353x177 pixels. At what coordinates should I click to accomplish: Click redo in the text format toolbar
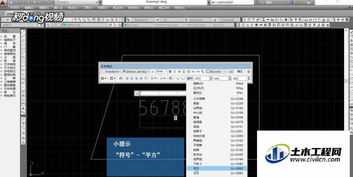(198, 72)
